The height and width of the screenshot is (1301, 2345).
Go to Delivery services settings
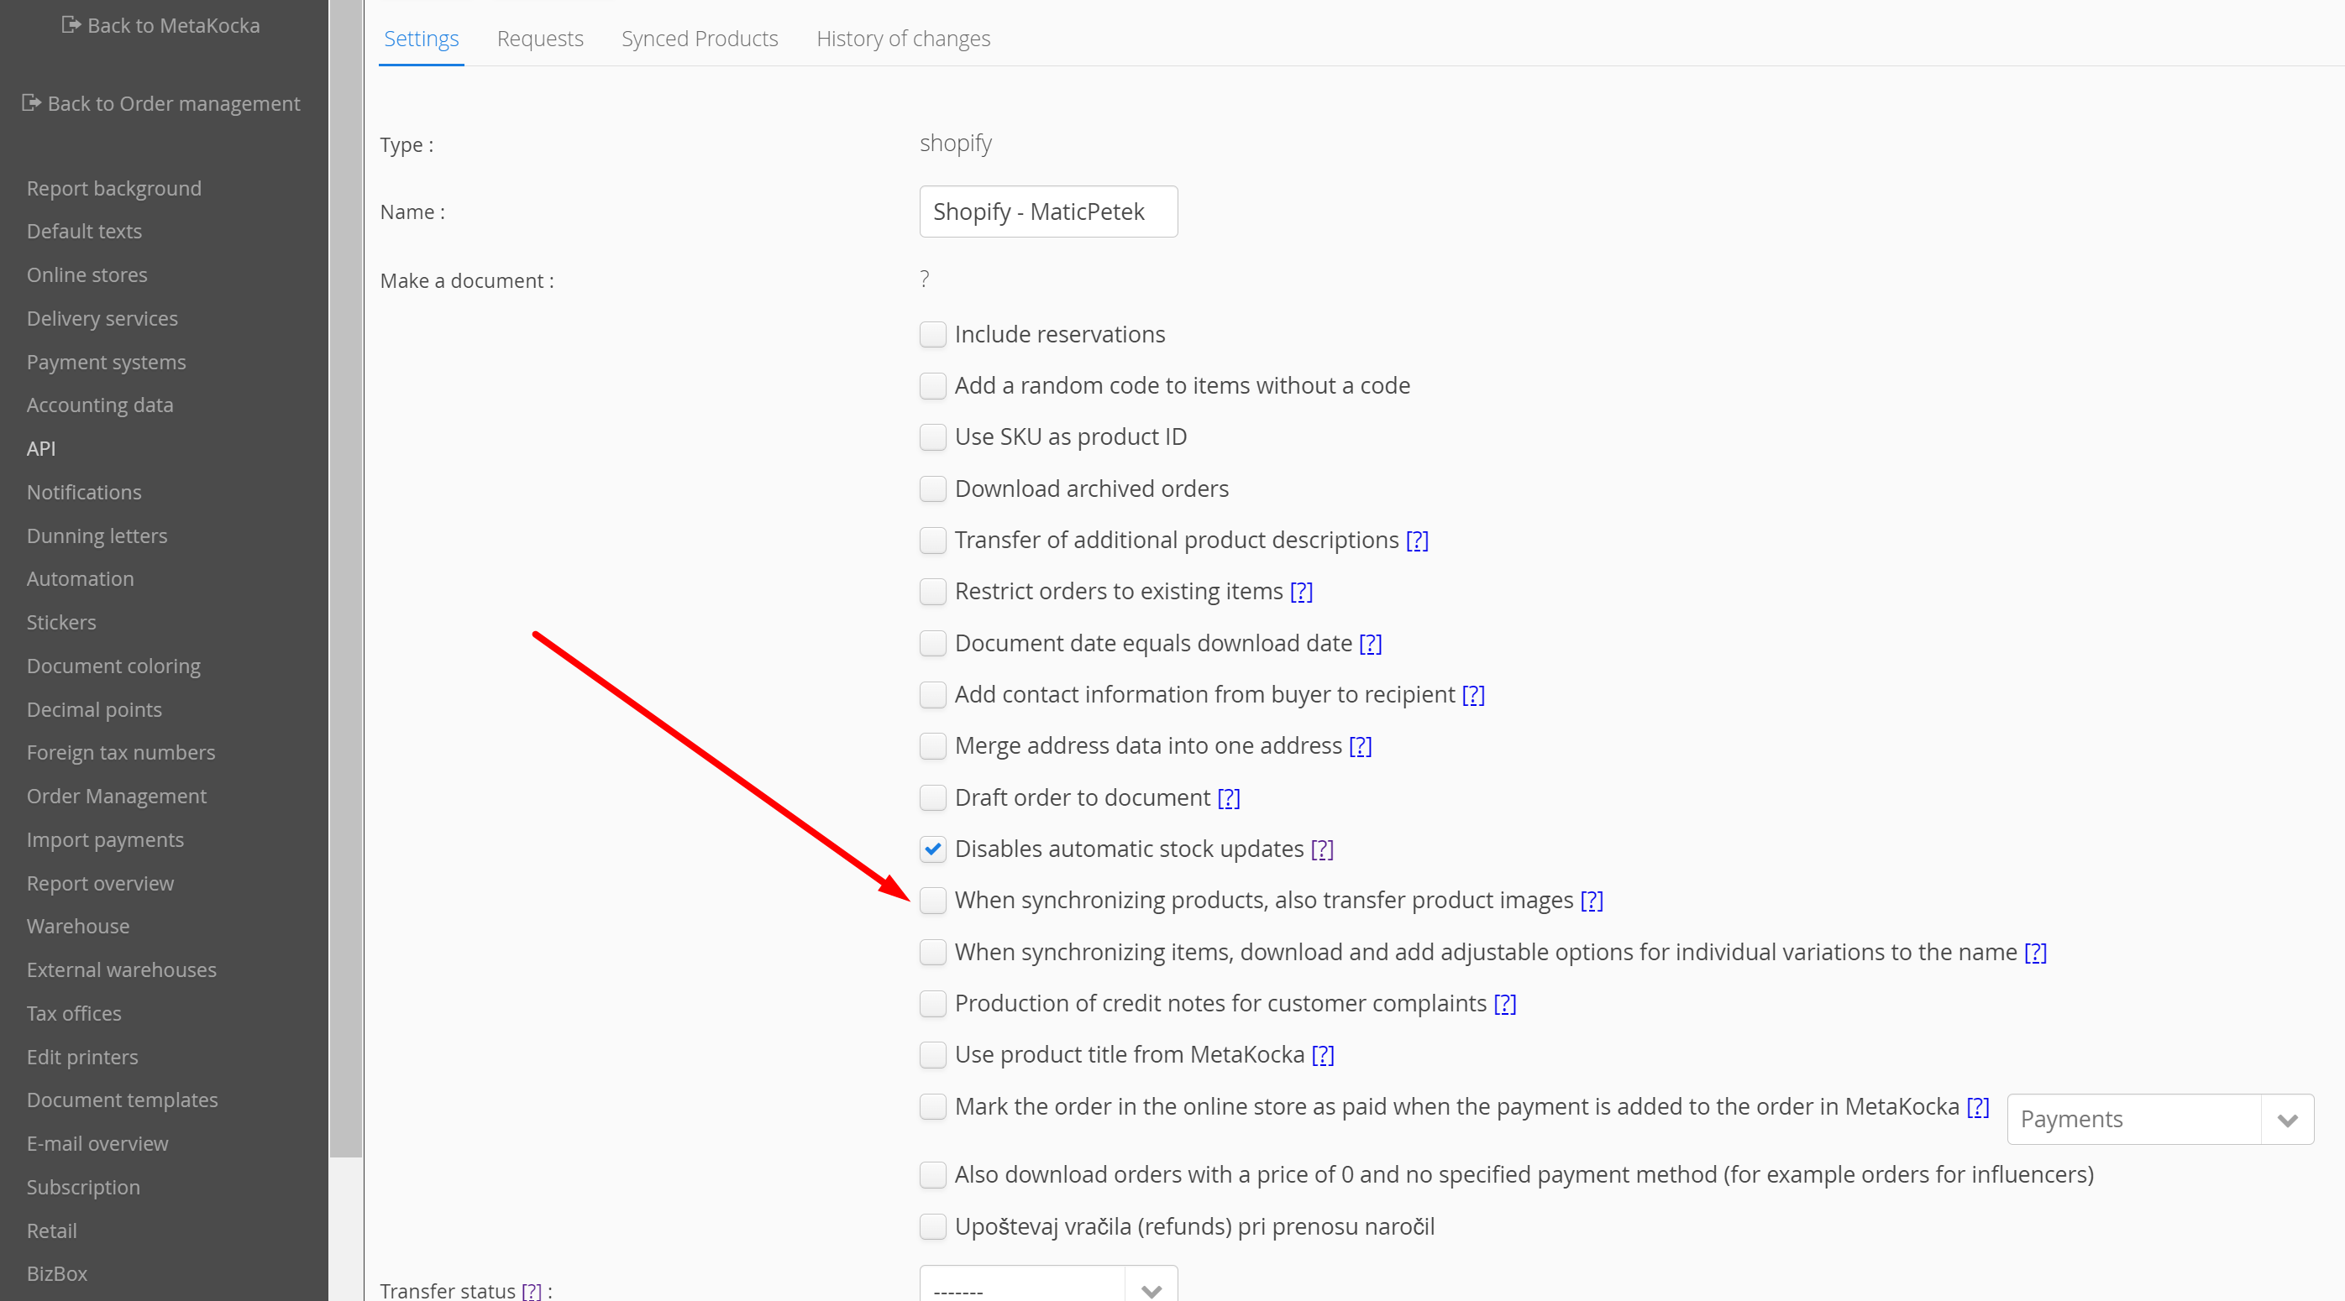point(102,318)
